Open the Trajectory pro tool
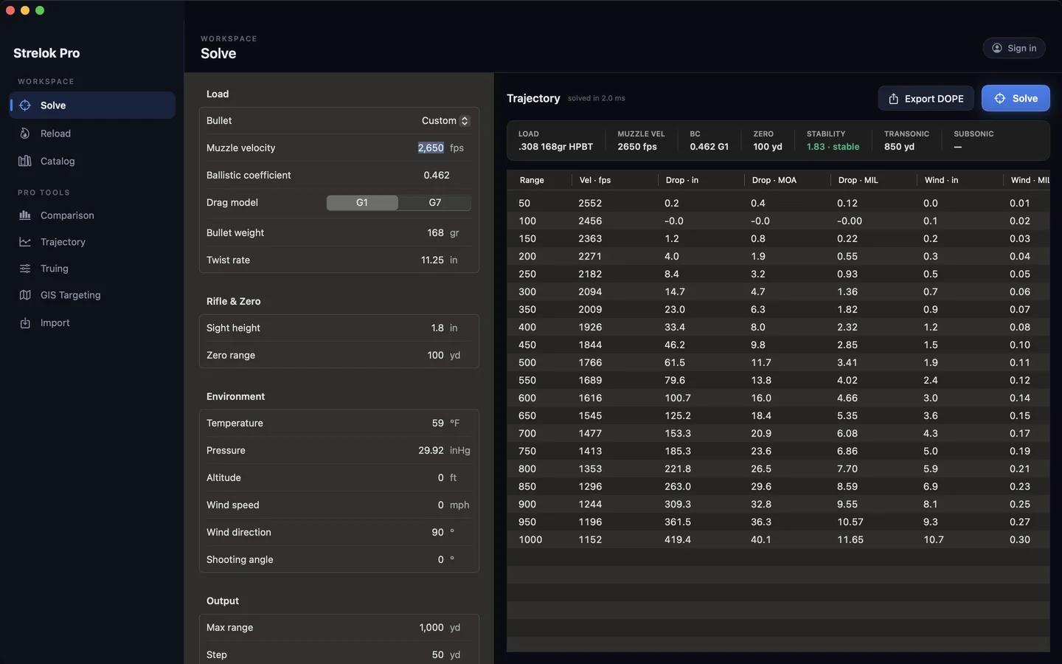The height and width of the screenshot is (664, 1062). pos(92,242)
